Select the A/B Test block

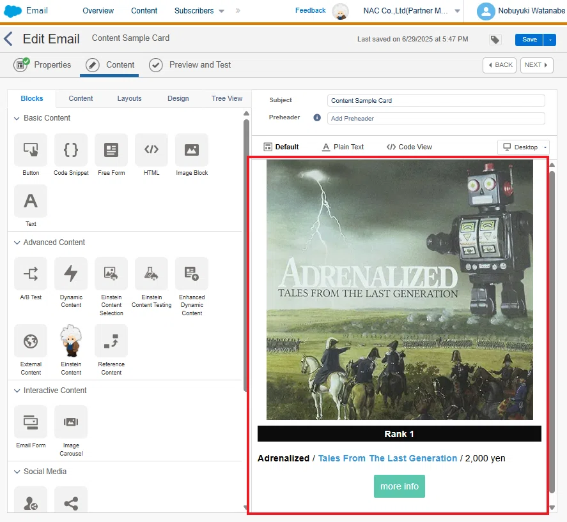click(31, 274)
